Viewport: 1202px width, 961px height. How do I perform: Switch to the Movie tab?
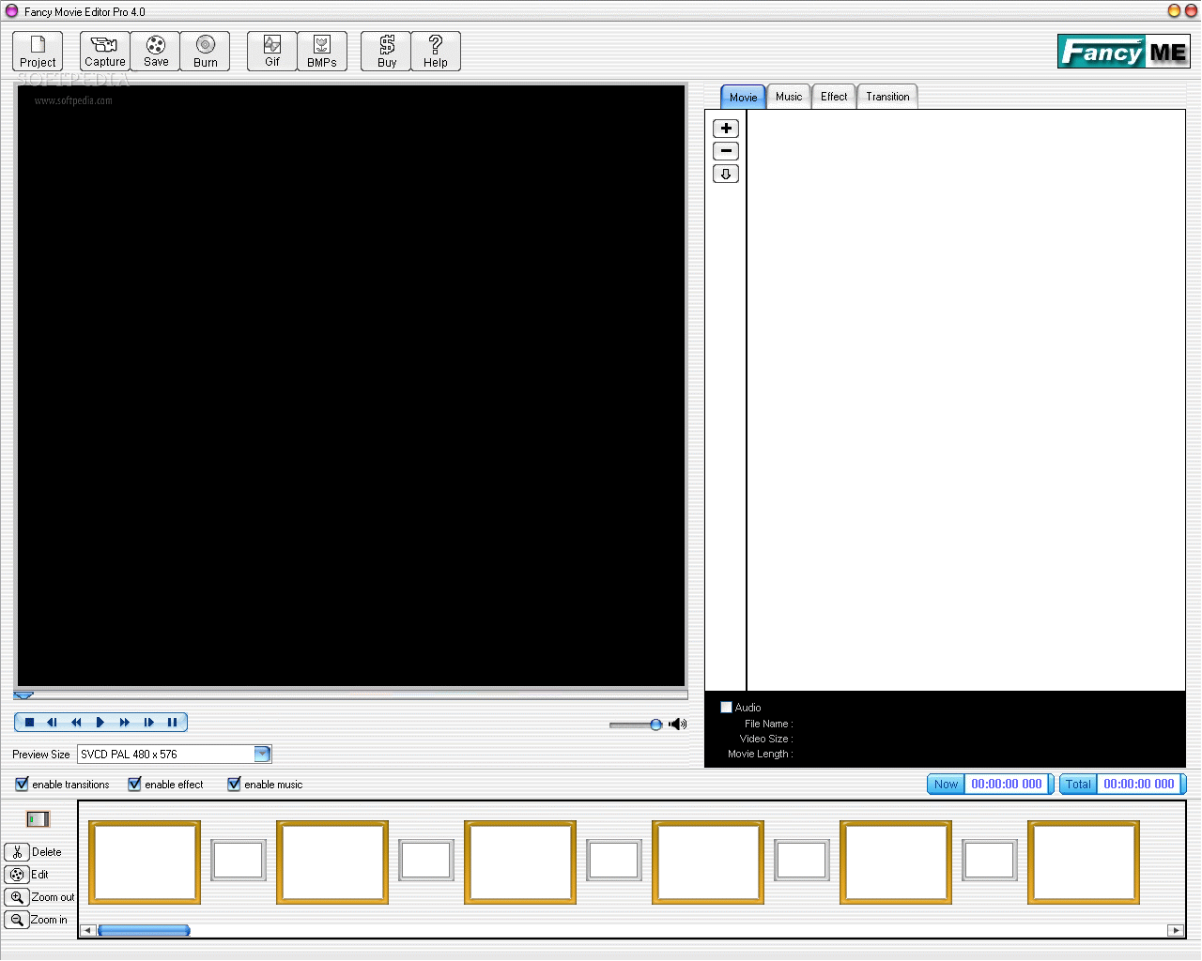tap(743, 97)
